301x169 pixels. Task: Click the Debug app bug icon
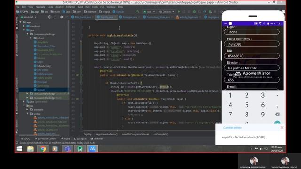point(194,11)
